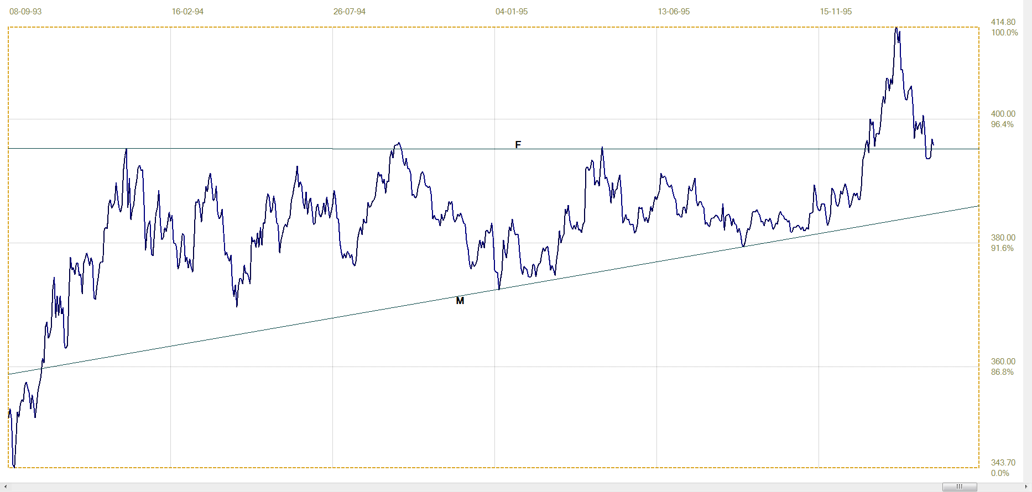Select the 16-02-94 date label
This screenshot has width=1032, height=492.
click(x=187, y=12)
